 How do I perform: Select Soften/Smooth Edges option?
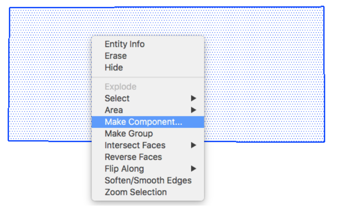coord(148,180)
